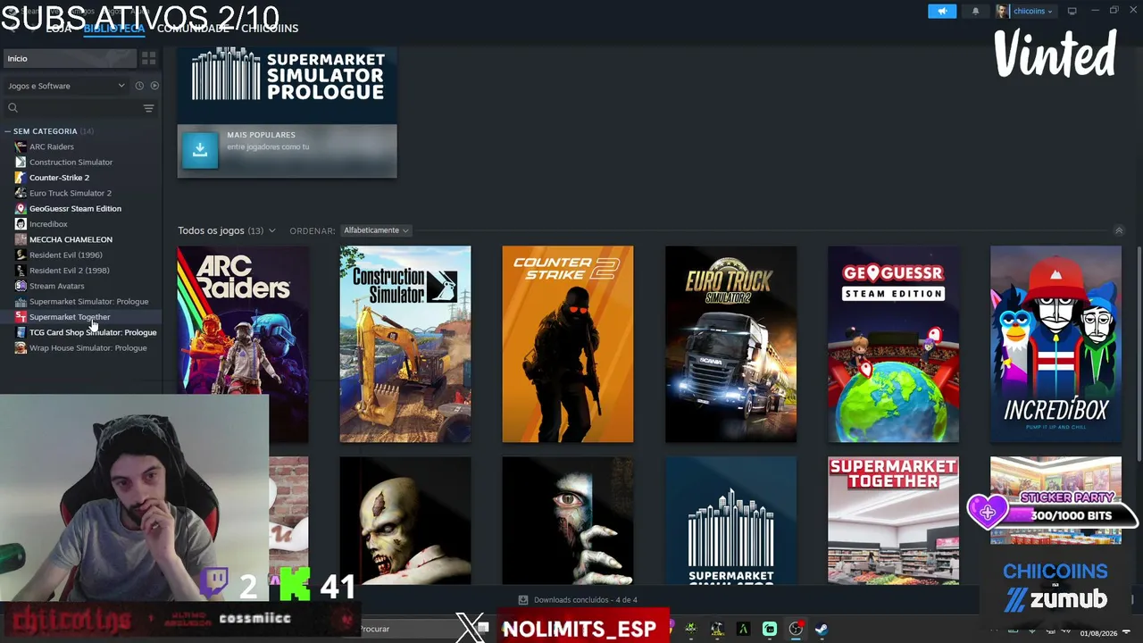This screenshot has height=643, width=1143.
Task: Toggle the ready-to-play filter icon
Action: 154,86
